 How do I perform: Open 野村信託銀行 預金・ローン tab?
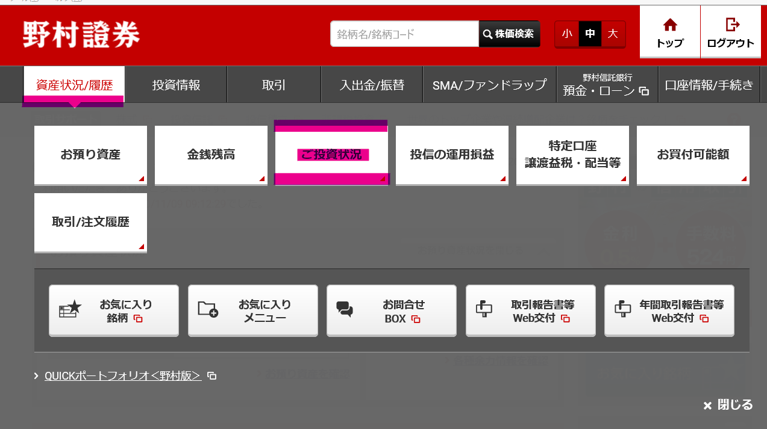click(x=607, y=85)
